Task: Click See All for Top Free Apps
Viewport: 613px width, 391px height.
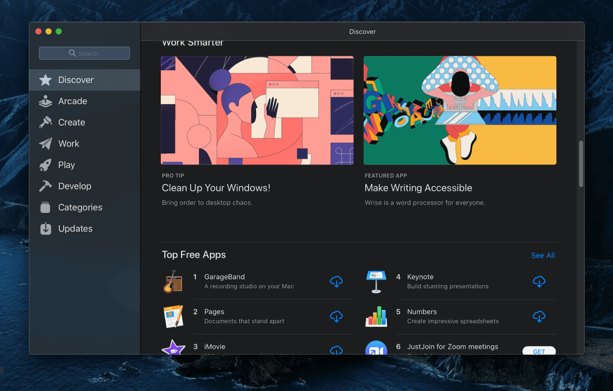Action: click(x=543, y=256)
